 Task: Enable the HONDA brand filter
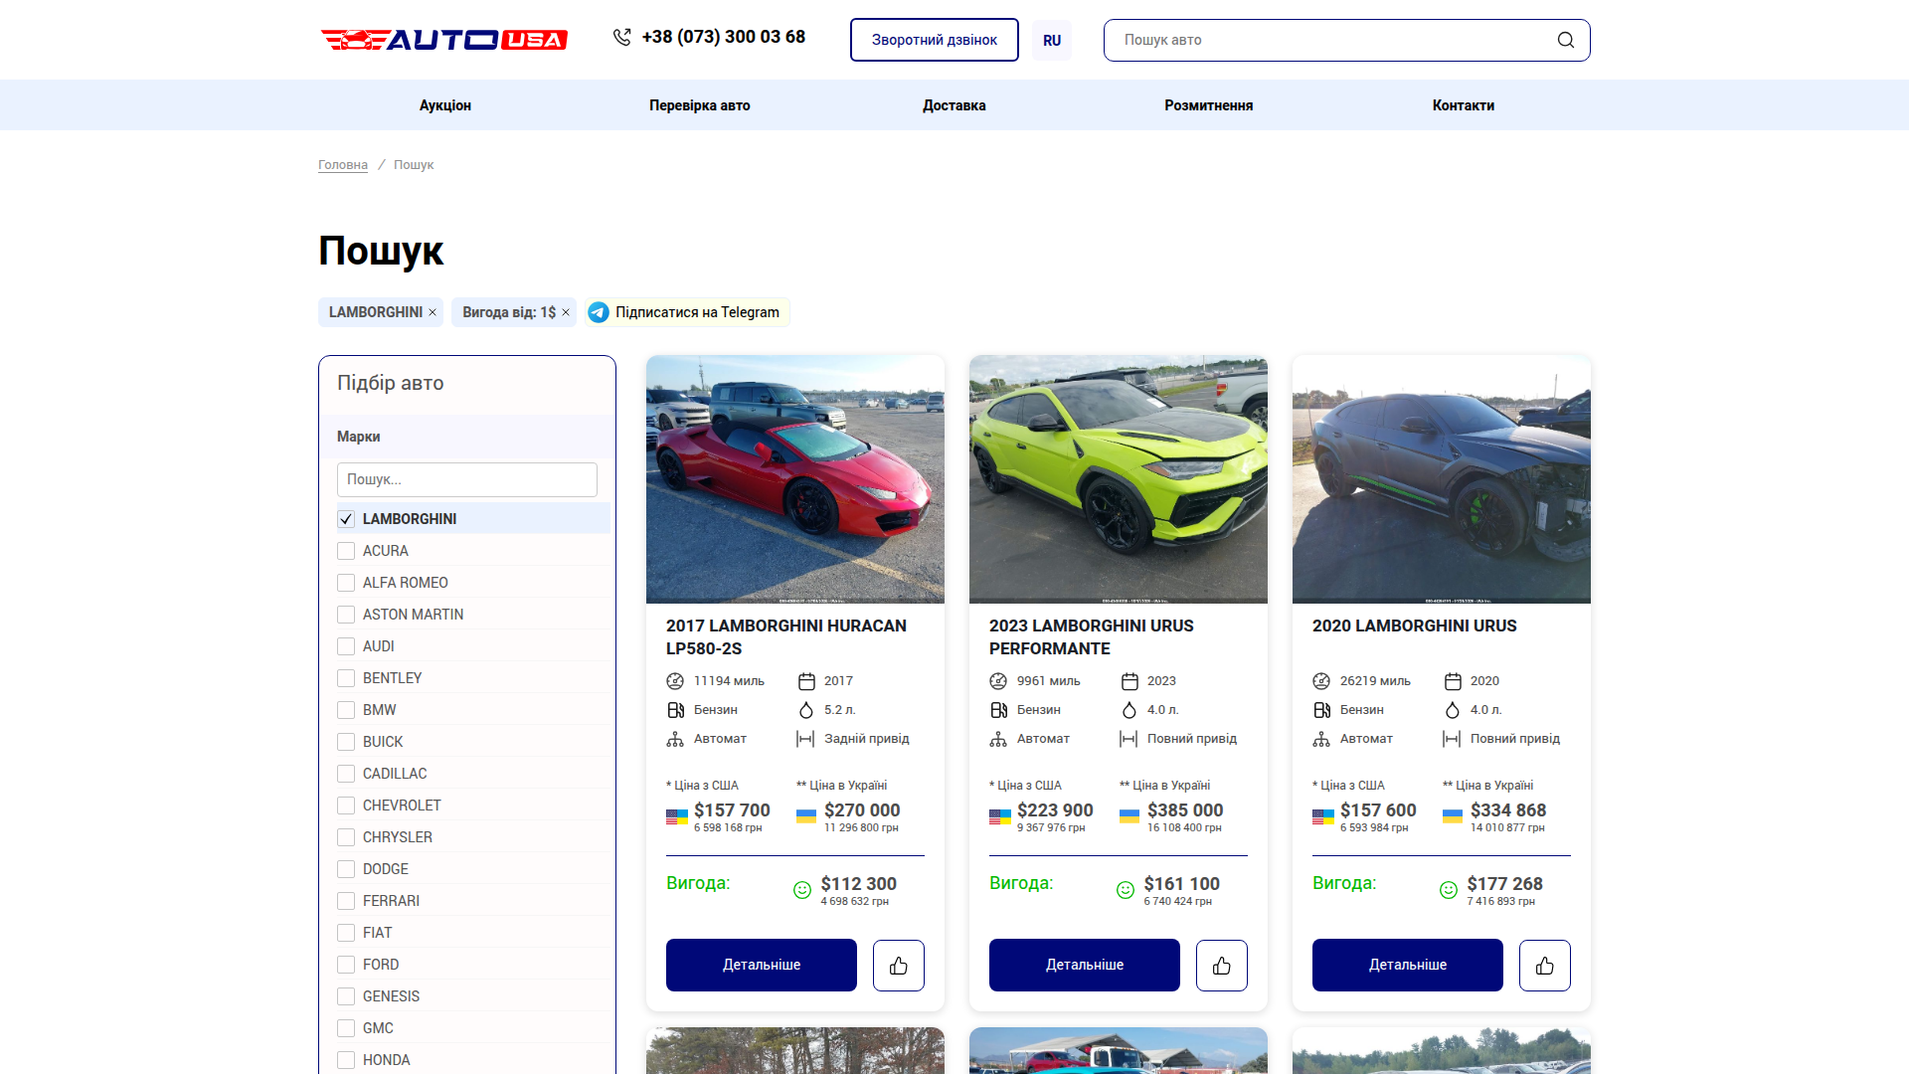tap(346, 1060)
